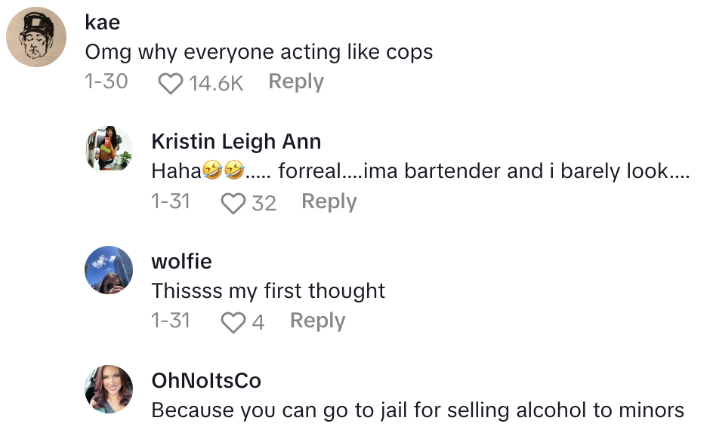Reply to kae's comment
The image size is (713, 430).
tap(296, 81)
